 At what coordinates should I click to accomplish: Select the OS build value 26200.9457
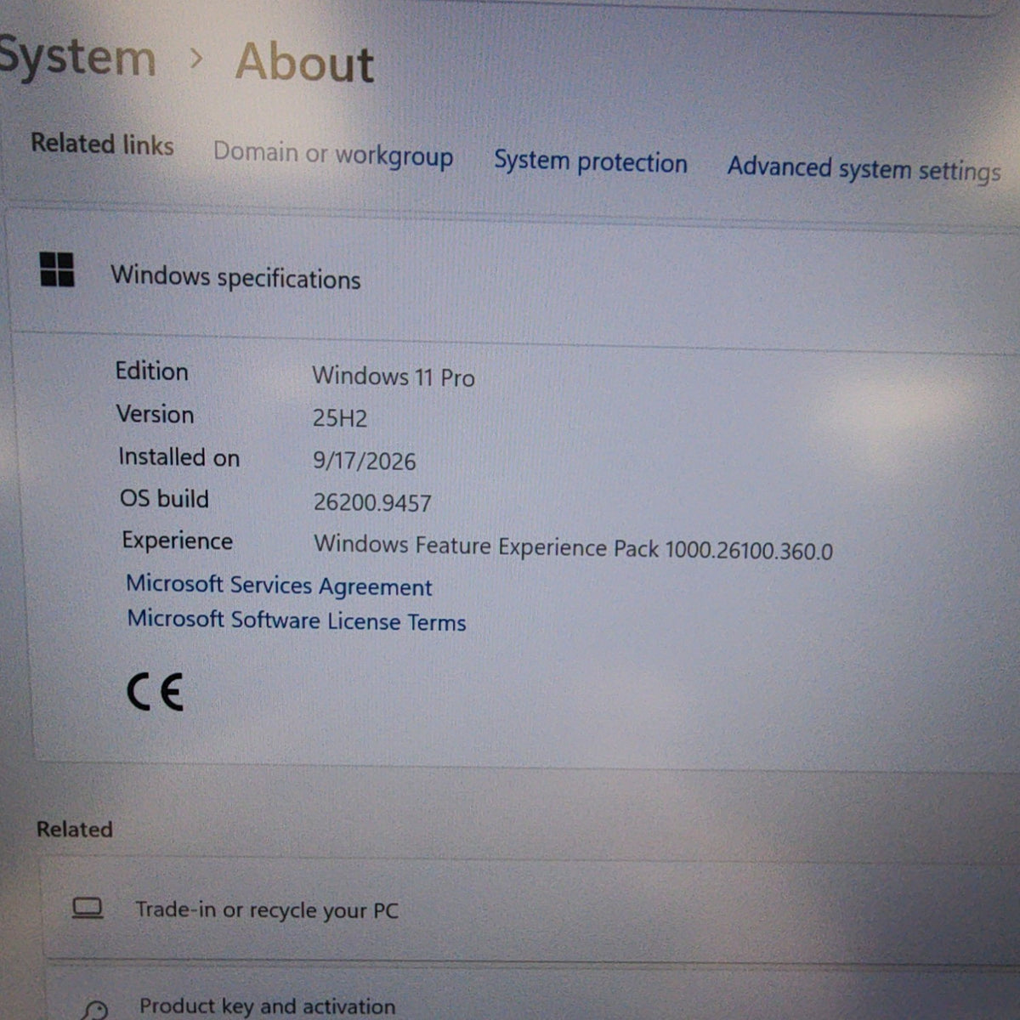click(372, 502)
